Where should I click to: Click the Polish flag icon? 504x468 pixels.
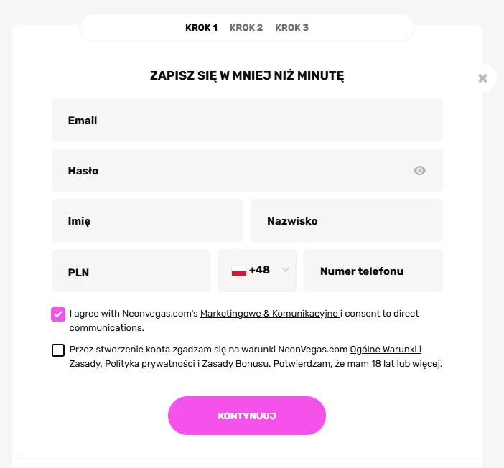pos(239,271)
